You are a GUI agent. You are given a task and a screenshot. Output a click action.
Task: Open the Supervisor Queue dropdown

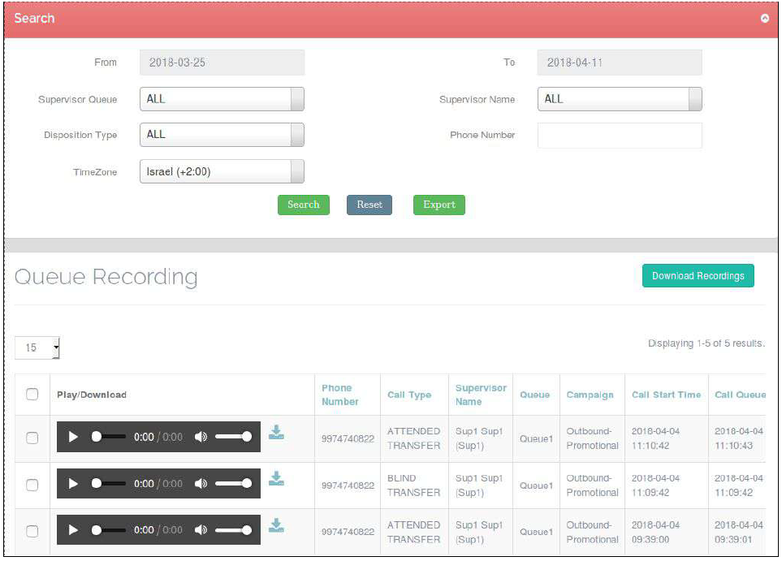[x=222, y=99]
